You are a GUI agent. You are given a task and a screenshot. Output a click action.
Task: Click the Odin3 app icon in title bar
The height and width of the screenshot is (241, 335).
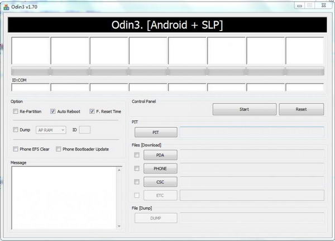[6, 7]
